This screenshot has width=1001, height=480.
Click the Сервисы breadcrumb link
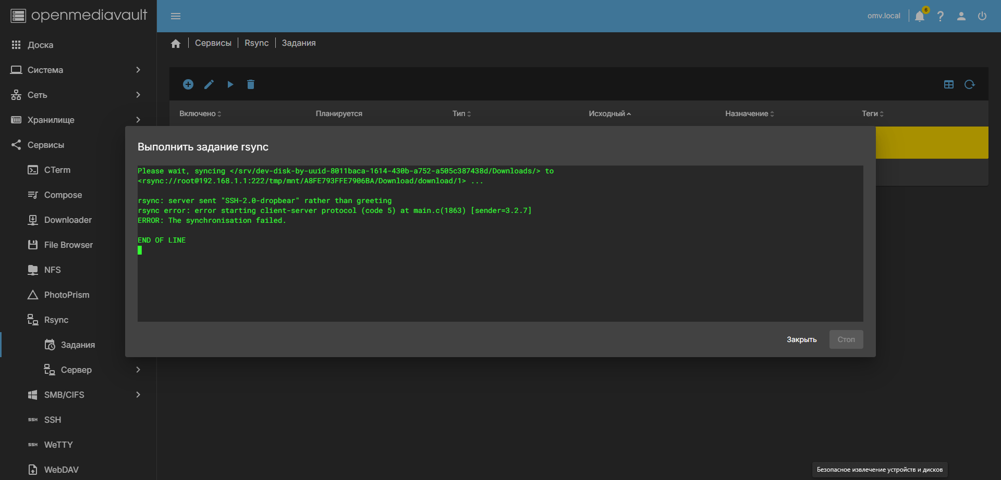(213, 43)
